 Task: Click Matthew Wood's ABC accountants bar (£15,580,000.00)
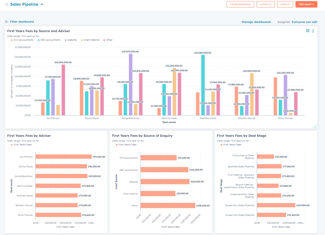tap(203, 85)
